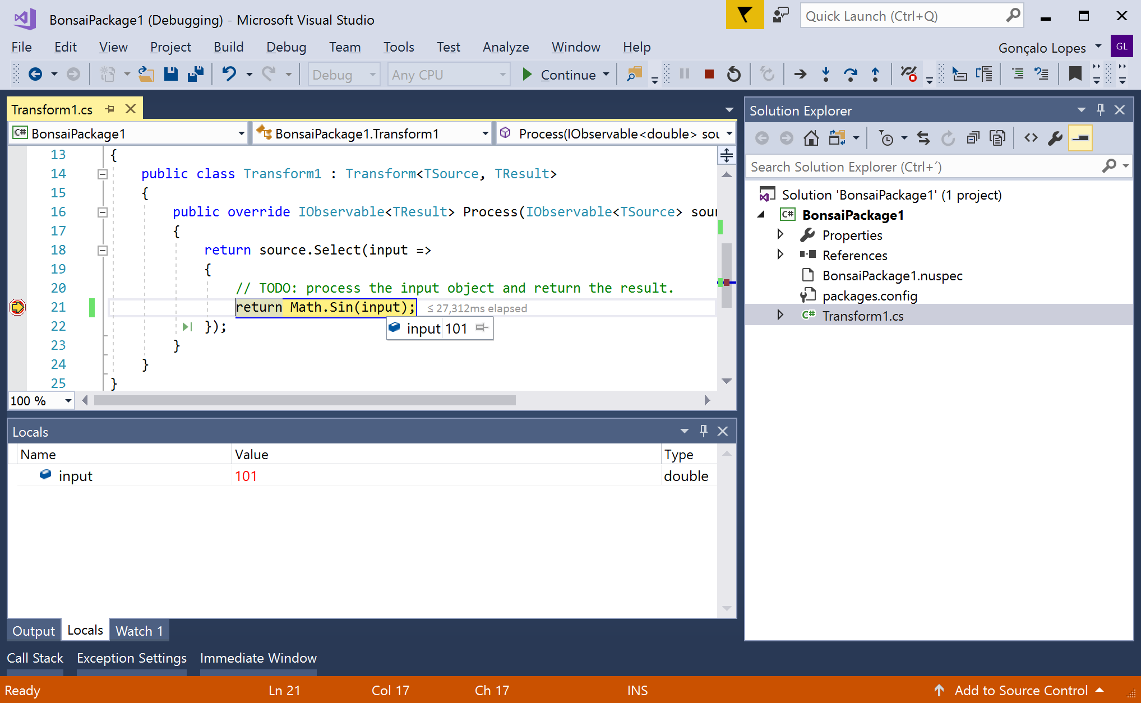Open the BonsaiPackage1.Transform1 type dropdown
Image resolution: width=1141 pixels, height=703 pixels.
coord(372,133)
